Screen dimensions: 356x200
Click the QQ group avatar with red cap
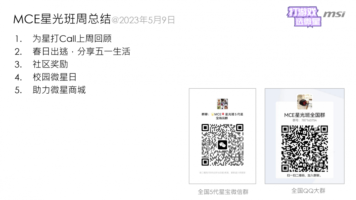tap(305, 102)
